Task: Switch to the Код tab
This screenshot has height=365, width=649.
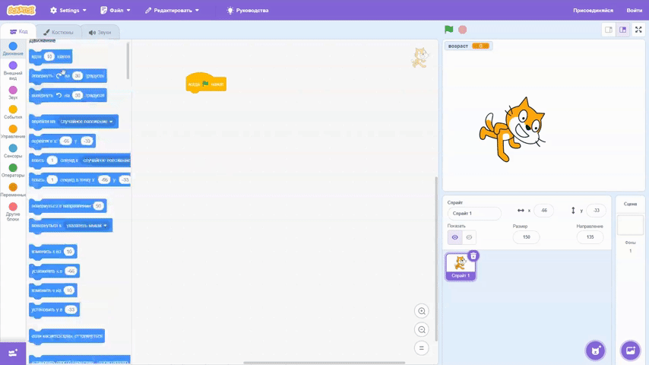Action: click(19, 31)
